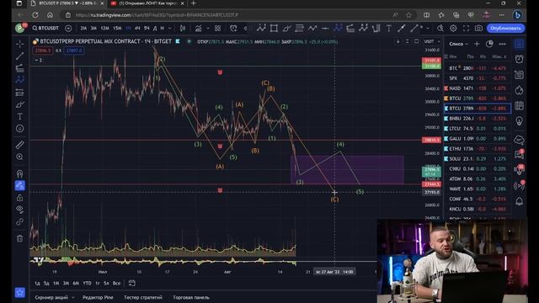Image resolution: width=539 pixels, height=303 pixels.
Task: Select the ruler measure tool
Action: coord(19,145)
